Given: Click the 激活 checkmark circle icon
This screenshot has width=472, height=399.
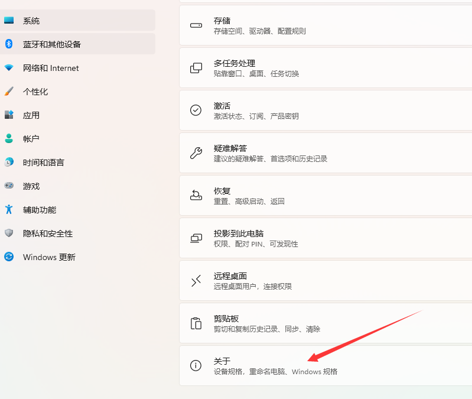Looking at the screenshot, I should tap(196, 110).
